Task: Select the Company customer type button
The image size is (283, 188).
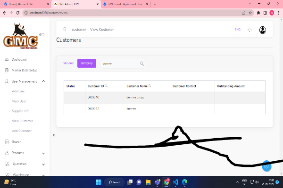Action: tap(86, 63)
